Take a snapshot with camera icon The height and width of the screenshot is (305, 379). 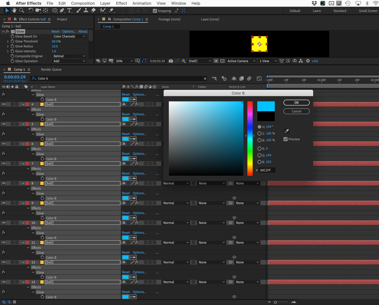[x=171, y=61]
